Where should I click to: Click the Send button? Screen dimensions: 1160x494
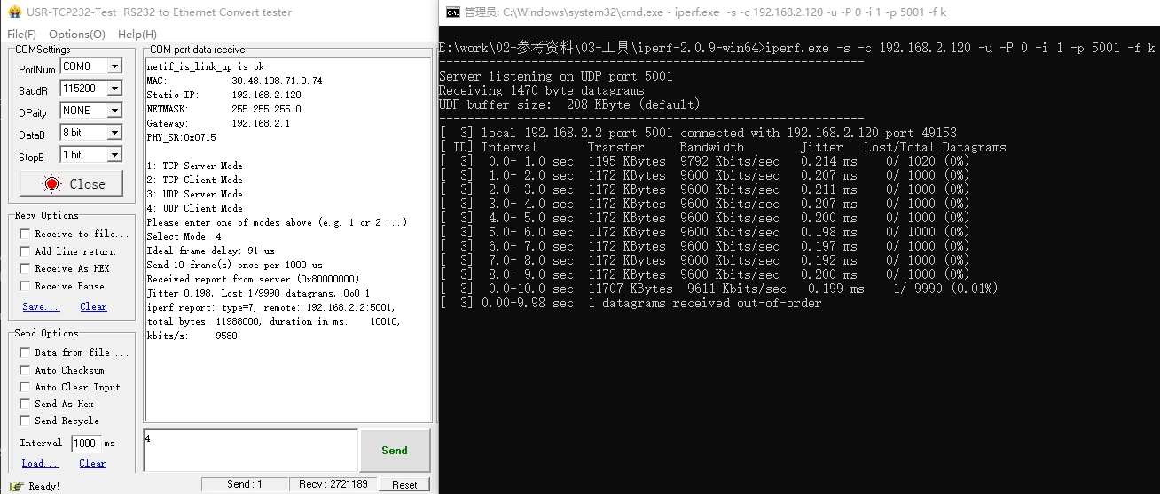click(x=395, y=451)
